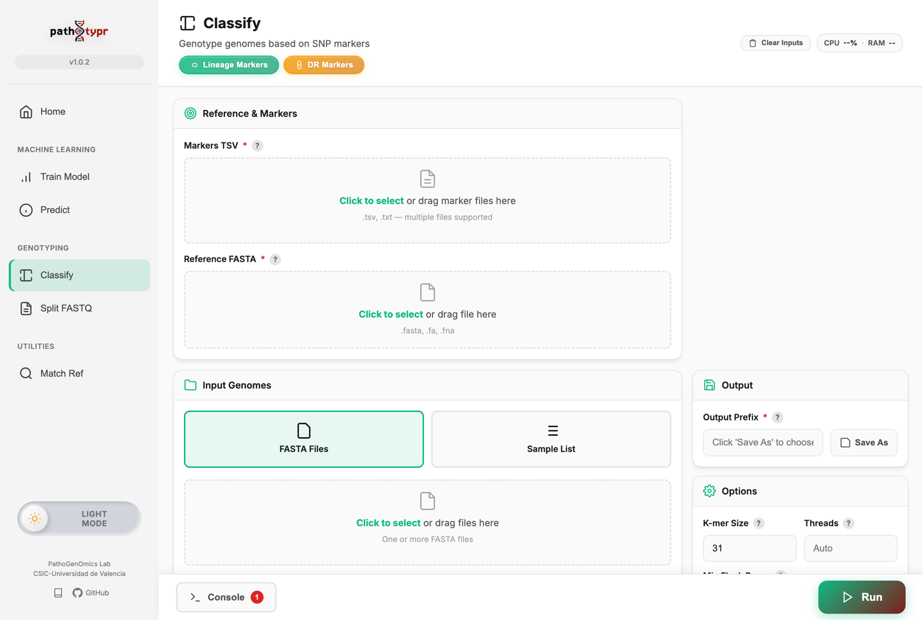Viewport: 923px width, 620px height.
Task: Click the DR Markers button
Action: 324,65
